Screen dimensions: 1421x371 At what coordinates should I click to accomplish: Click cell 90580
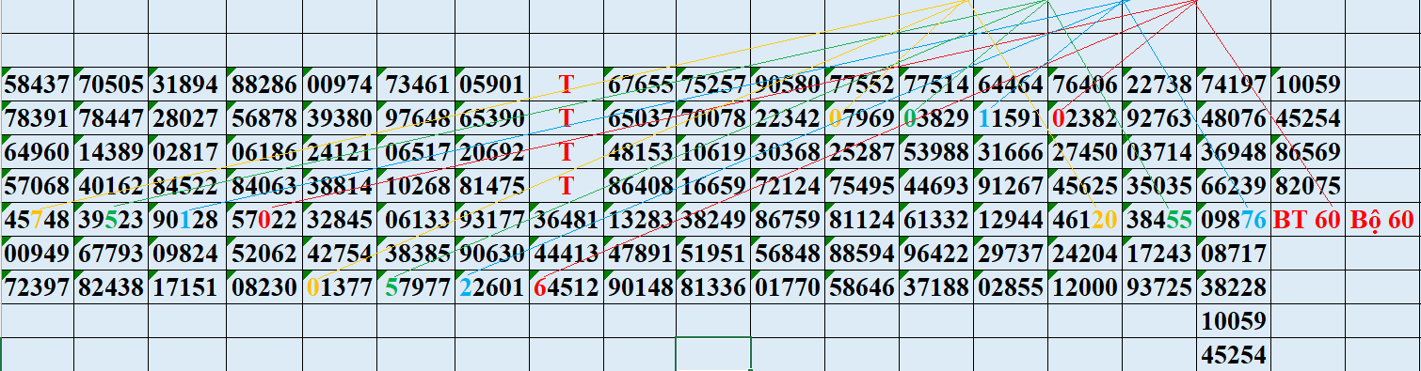tap(788, 85)
